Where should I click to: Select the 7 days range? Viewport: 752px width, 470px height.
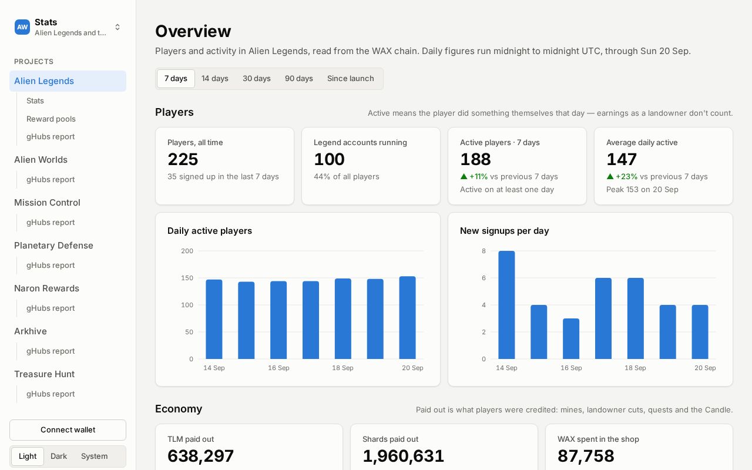(x=176, y=79)
